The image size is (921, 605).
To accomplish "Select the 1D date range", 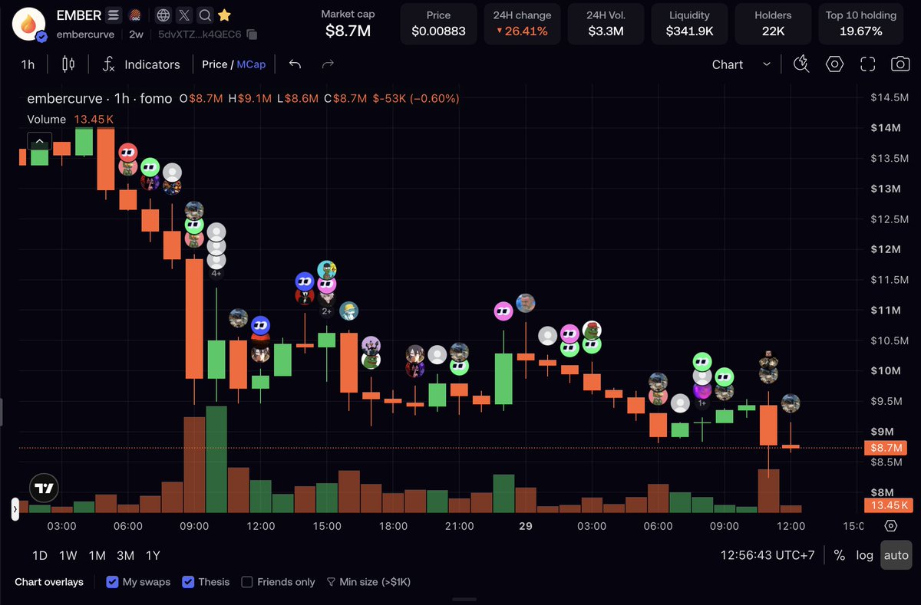I will click(40, 555).
